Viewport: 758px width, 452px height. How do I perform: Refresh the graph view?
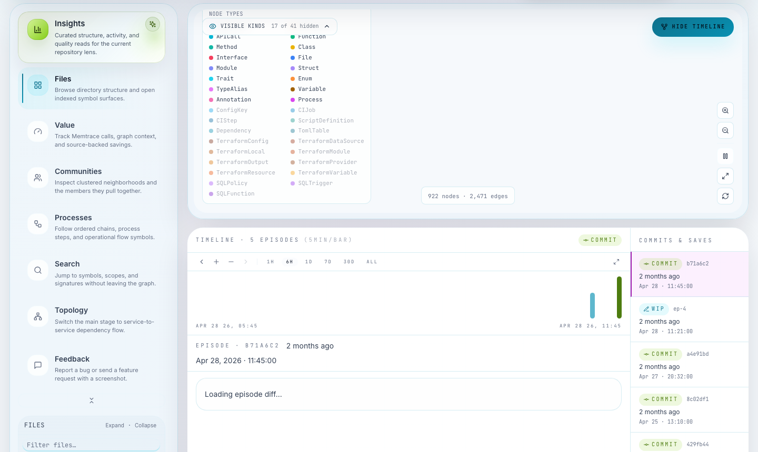coord(725,196)
